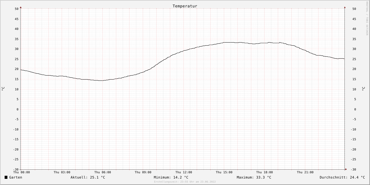370x185 pixels.
Task: Click the '-5' tick label on right y-axis
Action: coord(354,119)
